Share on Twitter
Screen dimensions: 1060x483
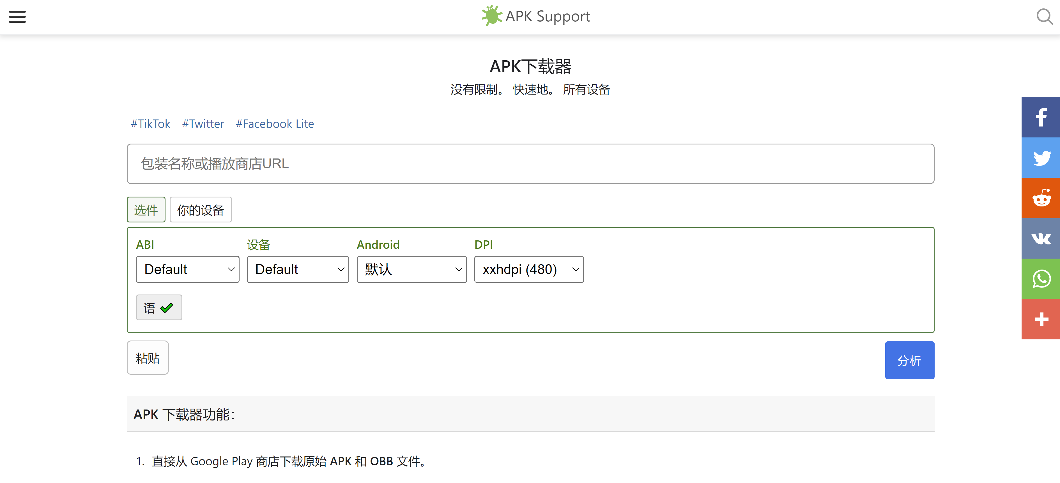(1041, 158)
